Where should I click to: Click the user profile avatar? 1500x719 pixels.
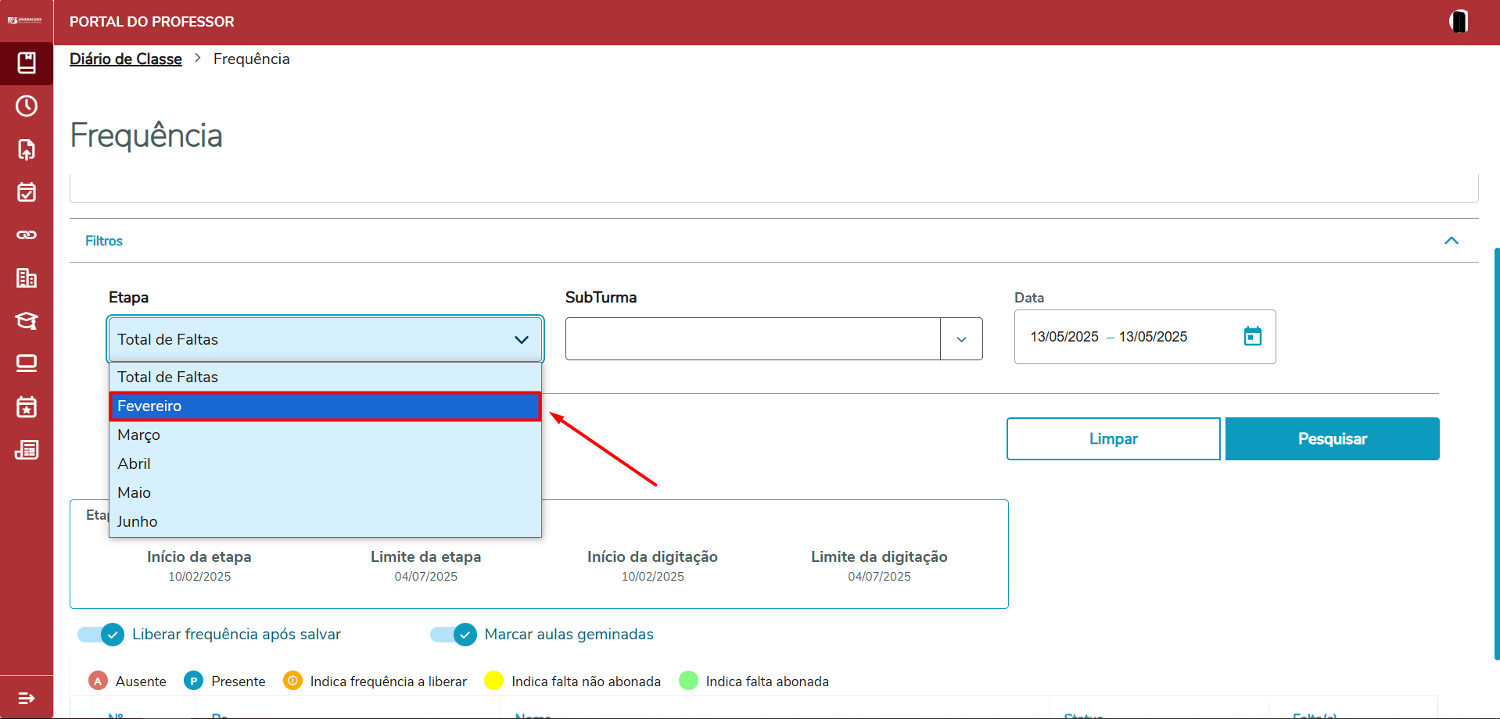click(1459, 21)
